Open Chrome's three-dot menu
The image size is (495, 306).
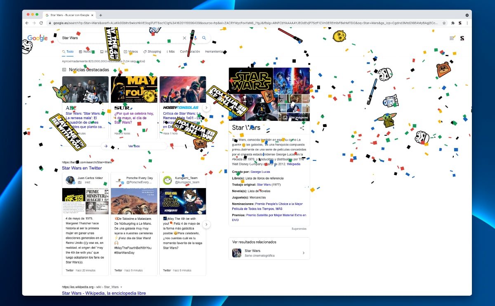[x=467, y=23]
